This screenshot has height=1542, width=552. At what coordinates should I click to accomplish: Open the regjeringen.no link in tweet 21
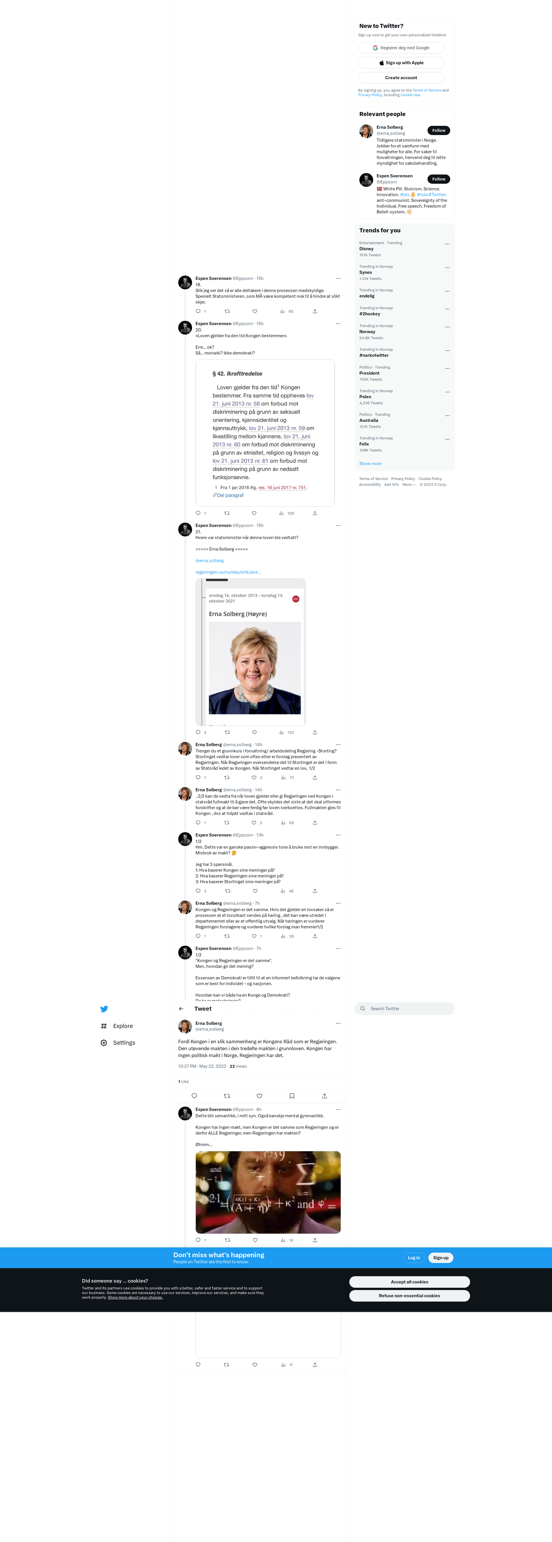[228, 572]
